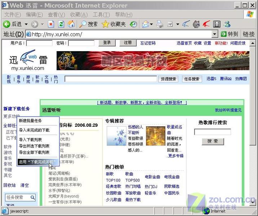Viewport: 258px width, 216px height.
Task: Click the 用户名 username input field
Action: (x=39, y=43)
